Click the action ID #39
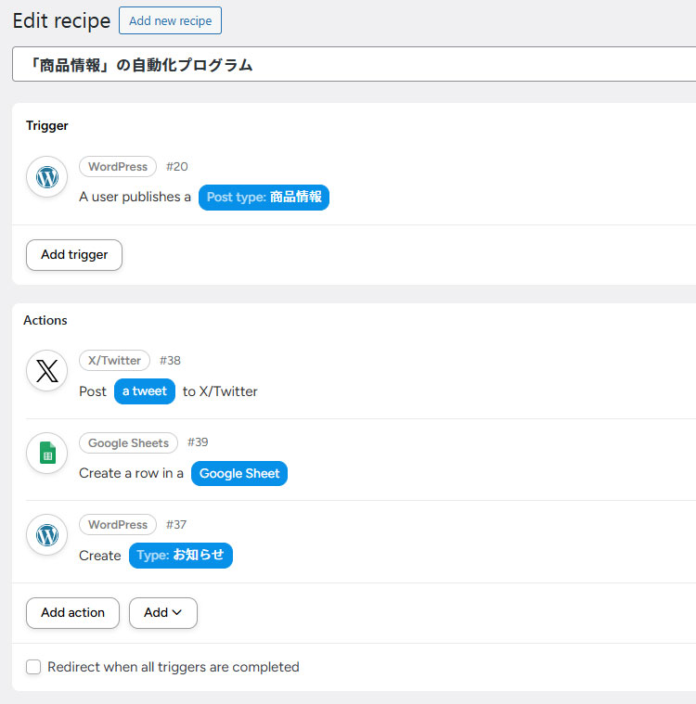This screenshot has width=696, height=704. (198, 442)
